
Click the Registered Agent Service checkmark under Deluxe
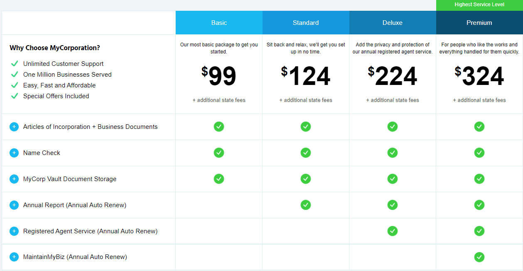point(392,231)
